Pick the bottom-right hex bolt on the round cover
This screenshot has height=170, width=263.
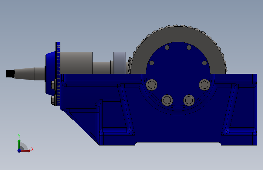189,100
